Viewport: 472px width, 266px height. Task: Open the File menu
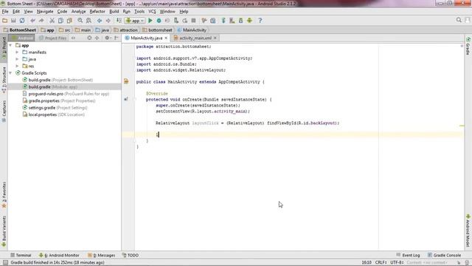5,12
